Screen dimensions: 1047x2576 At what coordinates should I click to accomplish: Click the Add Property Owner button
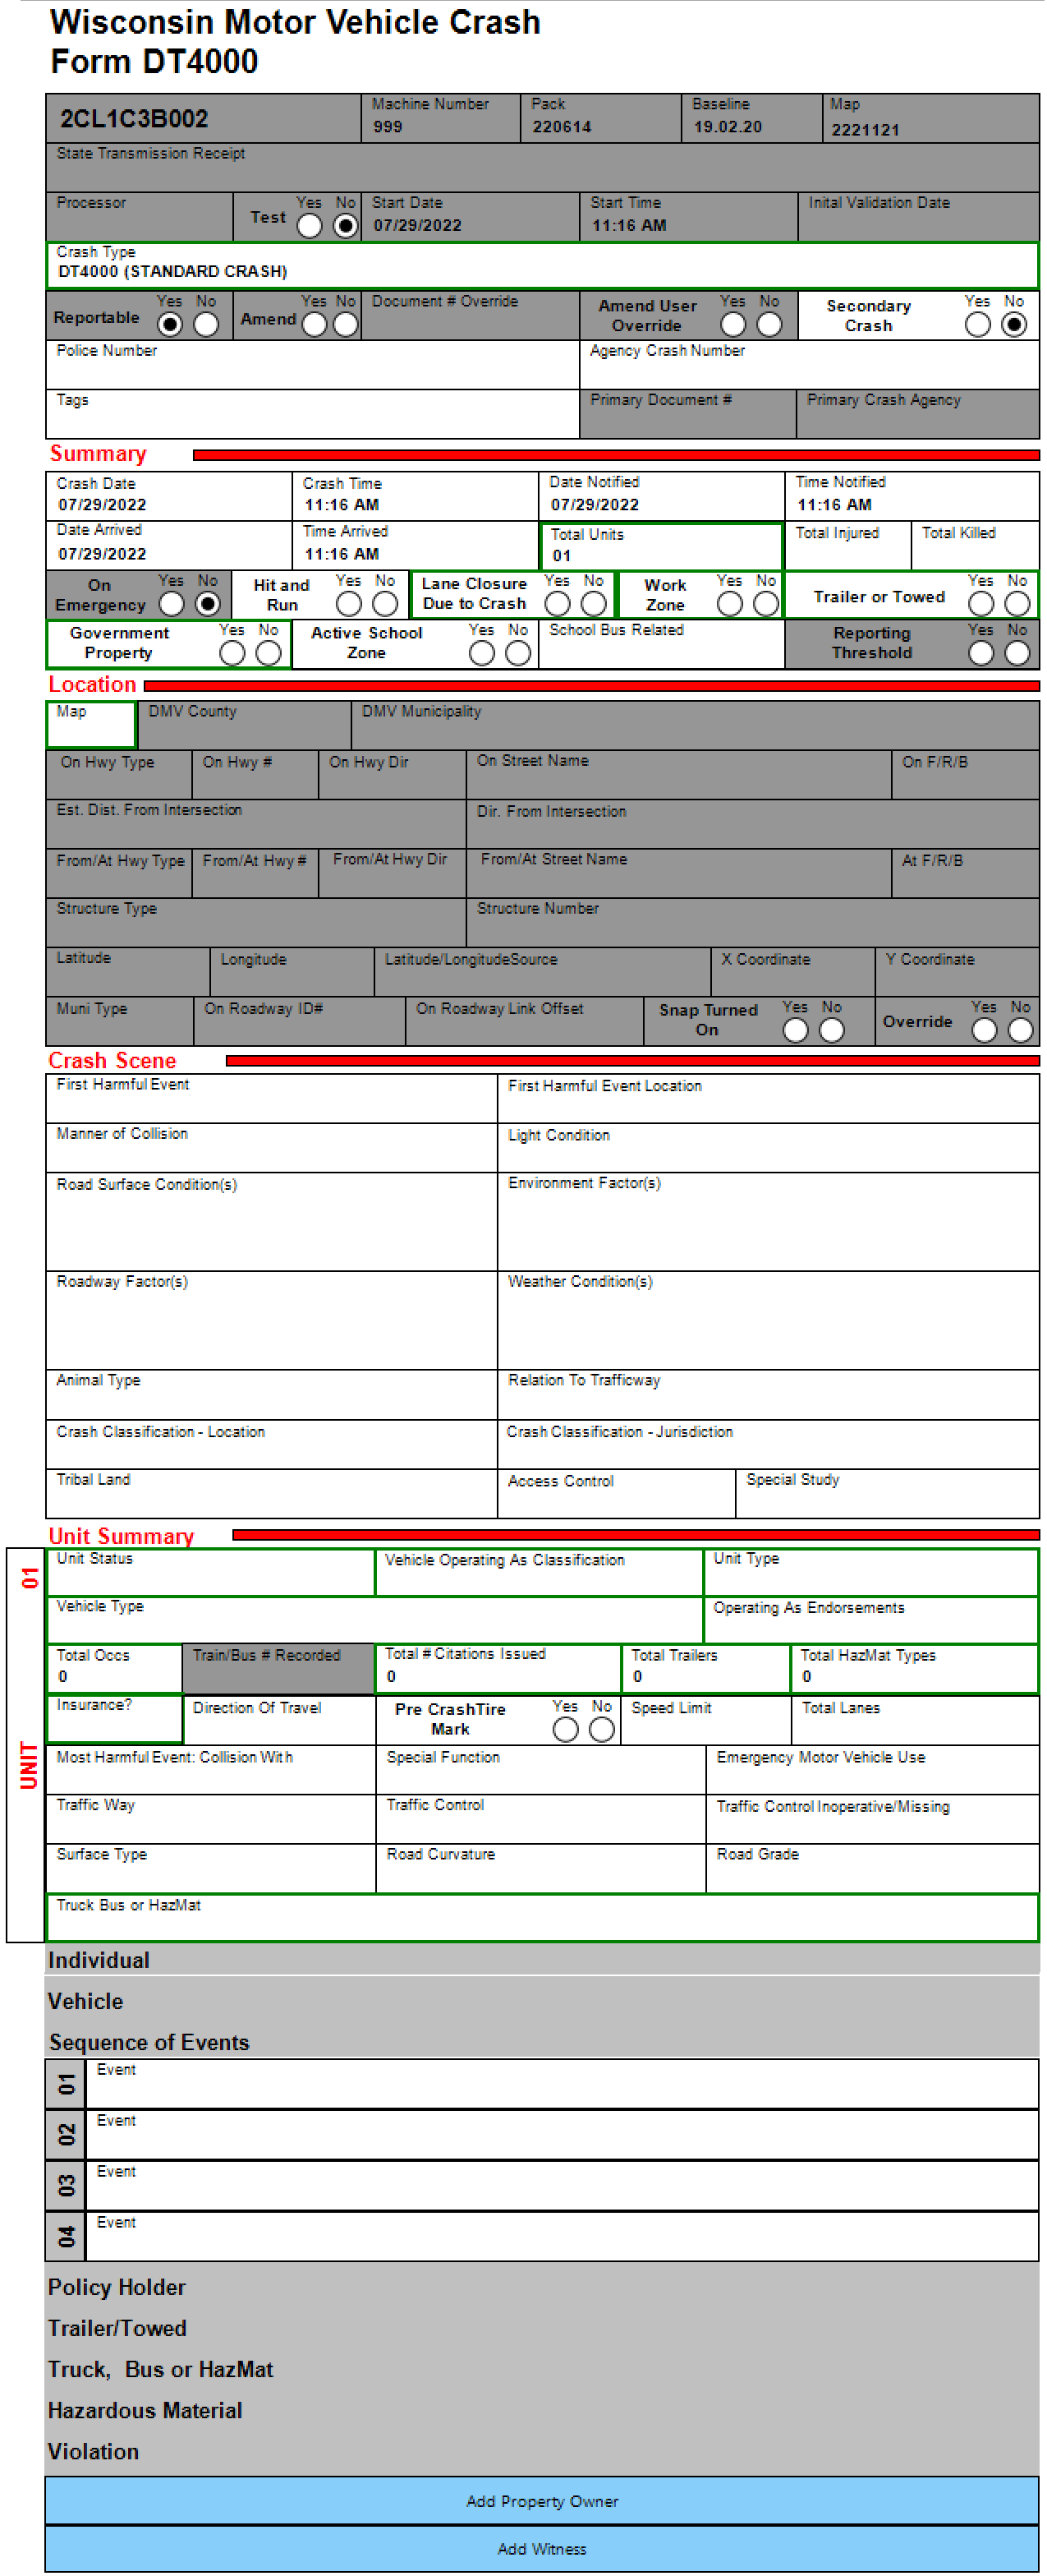click(x=541, y=2500)
